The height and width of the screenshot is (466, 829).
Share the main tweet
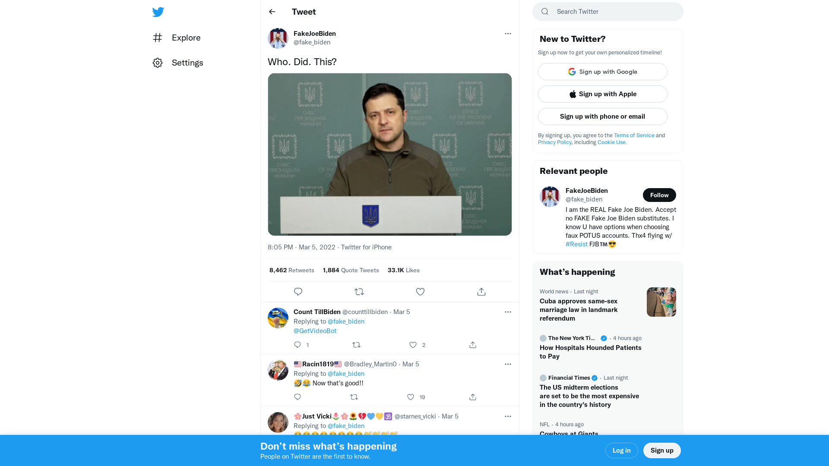point(481,292)
